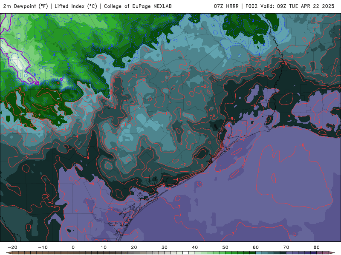Screen dimensions: 341x255
Task: Click the 'College of DuPage NEXLAB' label
Action: coord(138,6)
